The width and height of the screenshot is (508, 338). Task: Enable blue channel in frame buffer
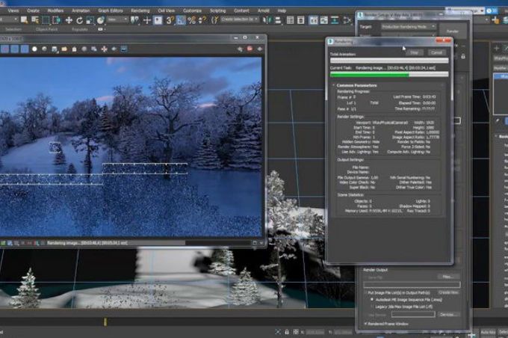pos(25,49)
